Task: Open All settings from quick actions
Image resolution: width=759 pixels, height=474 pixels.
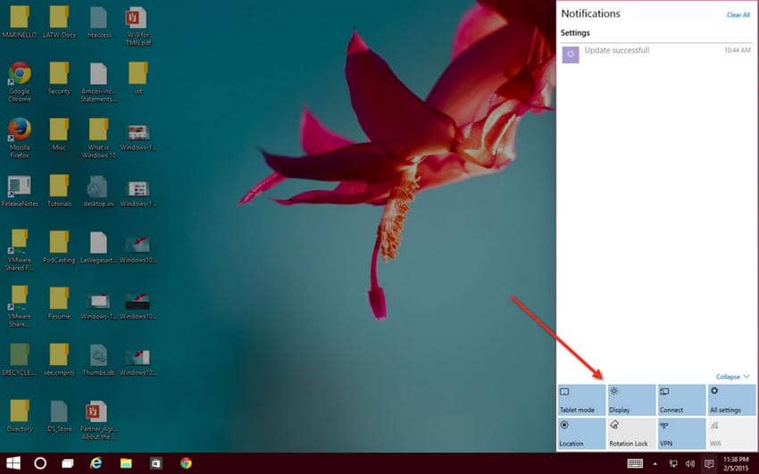Action: click(x=731, y=400)
